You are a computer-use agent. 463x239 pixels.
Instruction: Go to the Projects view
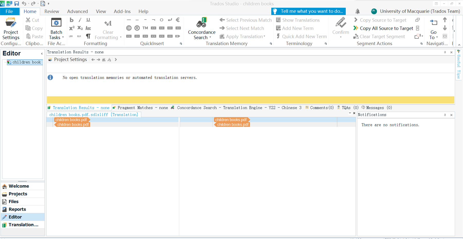pyautogui.click(x=23, y=194)
